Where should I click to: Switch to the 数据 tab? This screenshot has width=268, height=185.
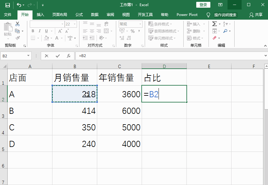pyautogui.click(x=95, y=15)
